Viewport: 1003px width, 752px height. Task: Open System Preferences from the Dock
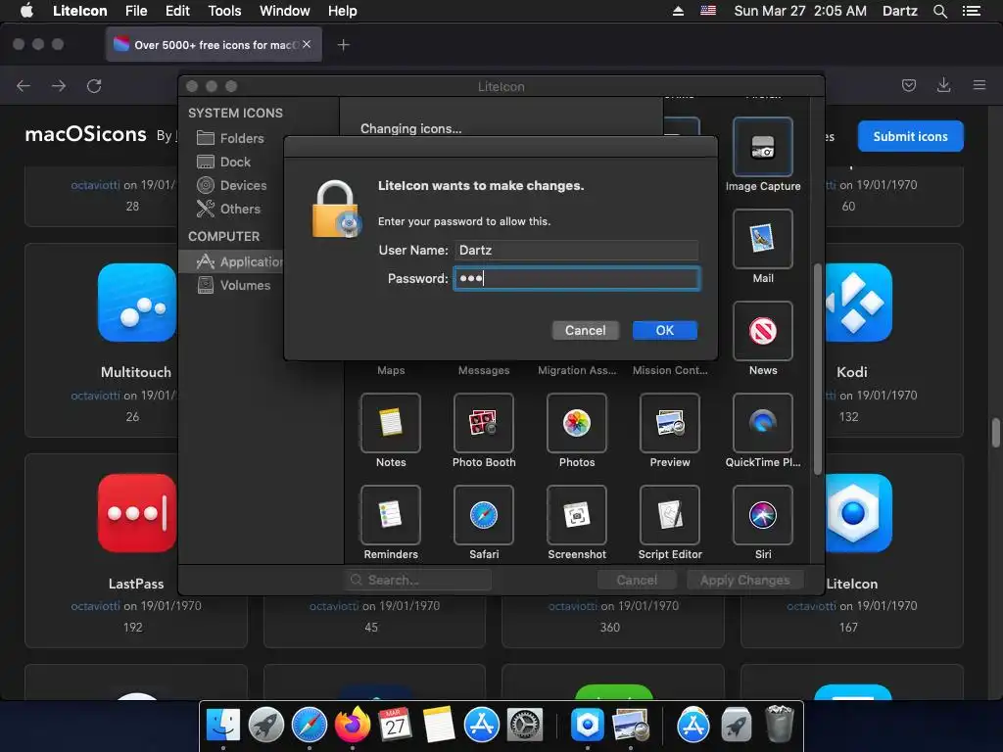tap(525, 726)
